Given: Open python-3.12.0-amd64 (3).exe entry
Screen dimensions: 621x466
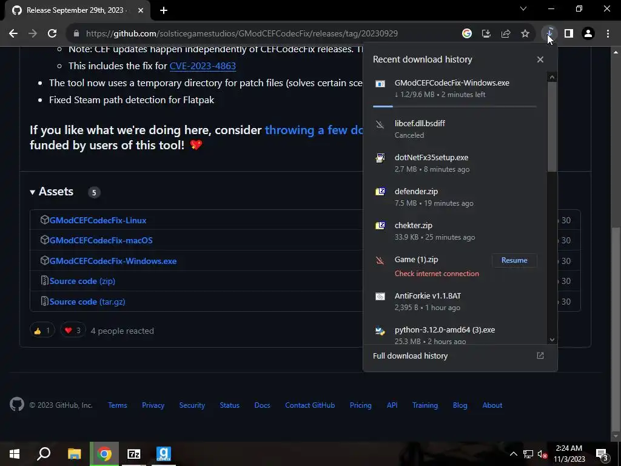Looking at the screenshot, I should pyautogui.click(x=455, y=335).
